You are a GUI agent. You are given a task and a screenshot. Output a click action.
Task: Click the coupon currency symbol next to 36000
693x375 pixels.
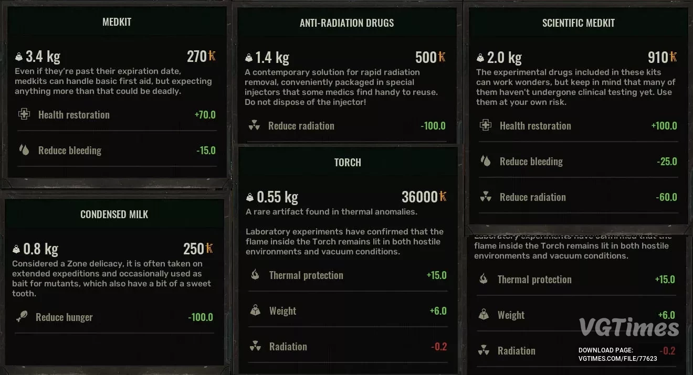click(443, 197)
